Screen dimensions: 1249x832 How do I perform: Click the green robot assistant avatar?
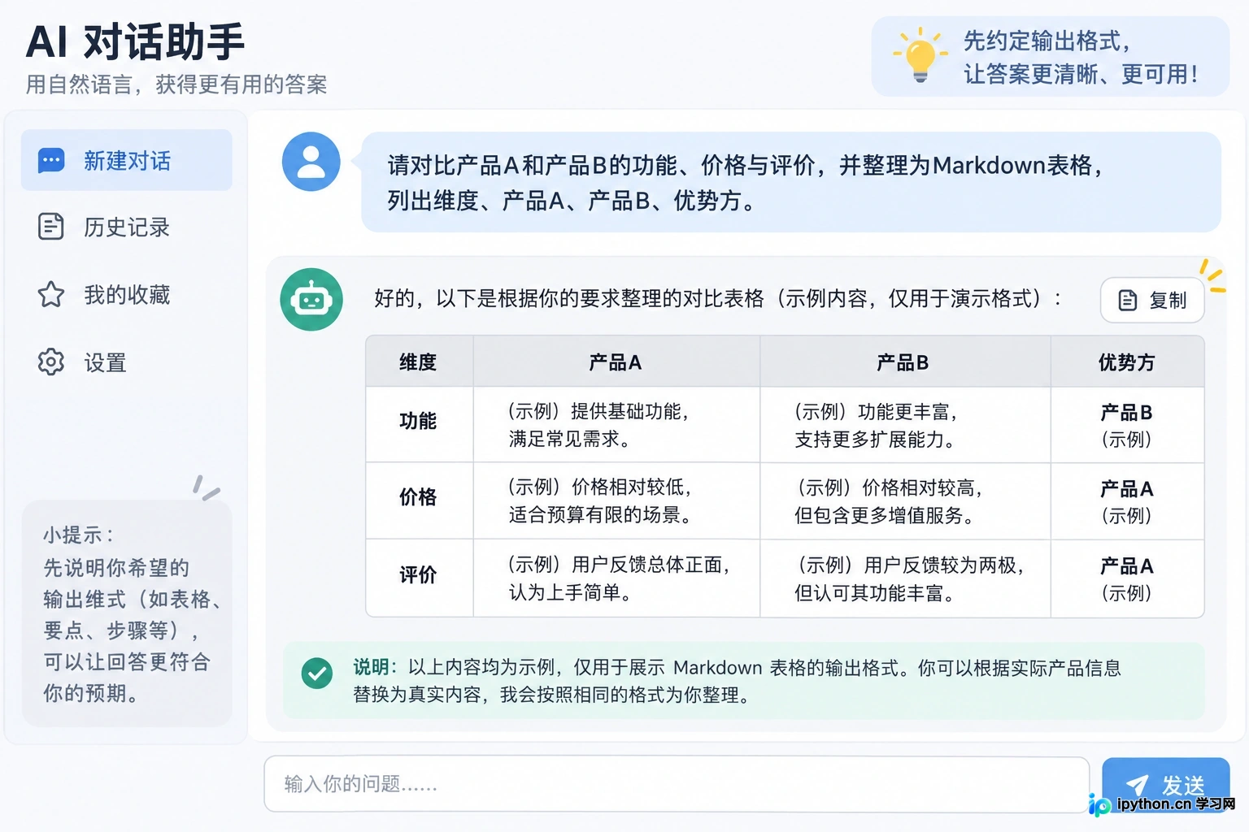coord(311,300)
